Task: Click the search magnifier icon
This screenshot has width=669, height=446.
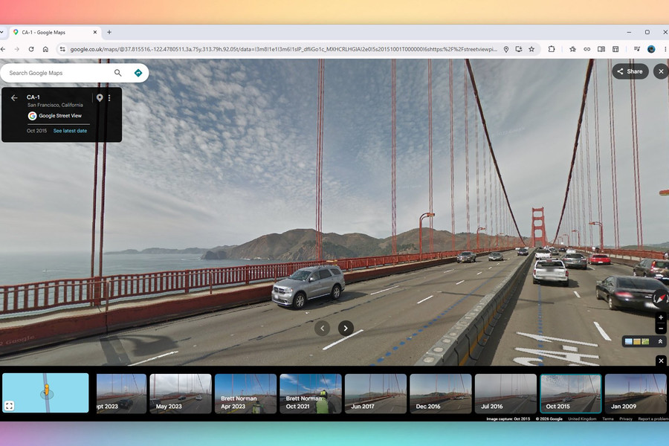Action: coord(117,73)
